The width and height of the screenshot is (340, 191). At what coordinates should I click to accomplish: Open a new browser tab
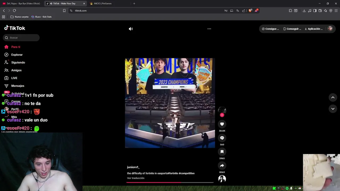coord(134,3)
